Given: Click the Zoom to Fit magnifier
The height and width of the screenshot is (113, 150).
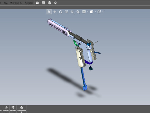Looking at the screenshot, I should click(78, 12).
